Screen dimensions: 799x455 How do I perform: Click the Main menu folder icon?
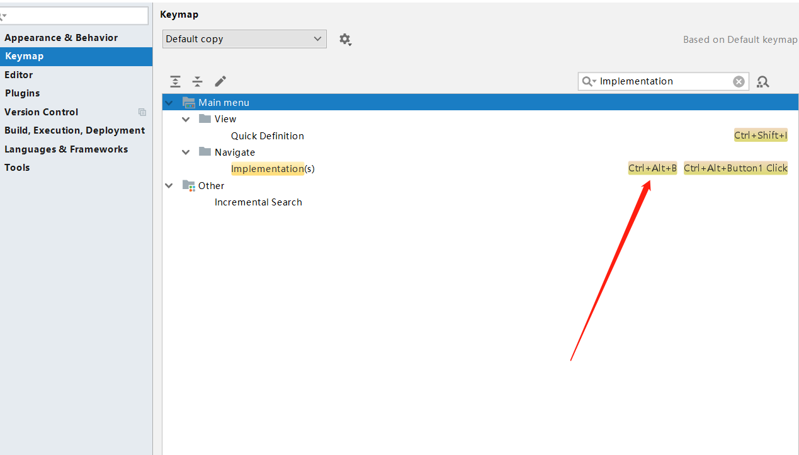coord(189,102)
